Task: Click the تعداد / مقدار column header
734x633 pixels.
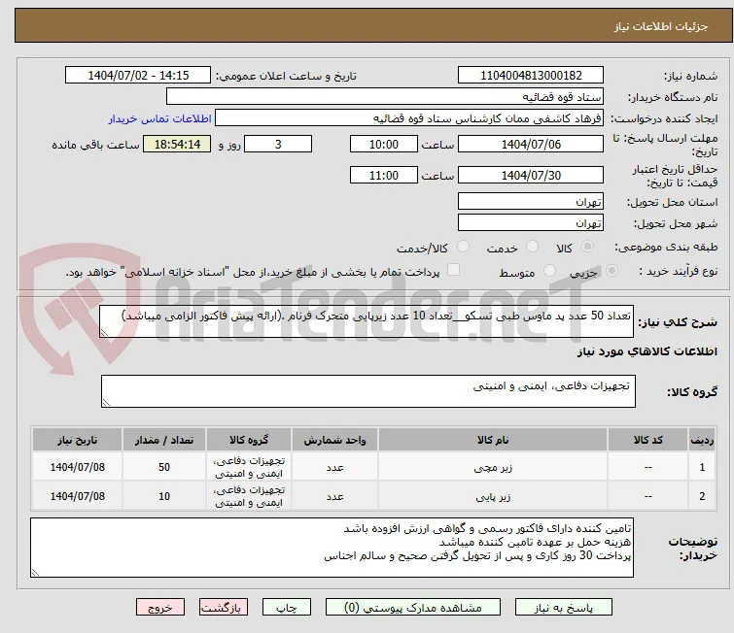Action: (x=164, y=440)
